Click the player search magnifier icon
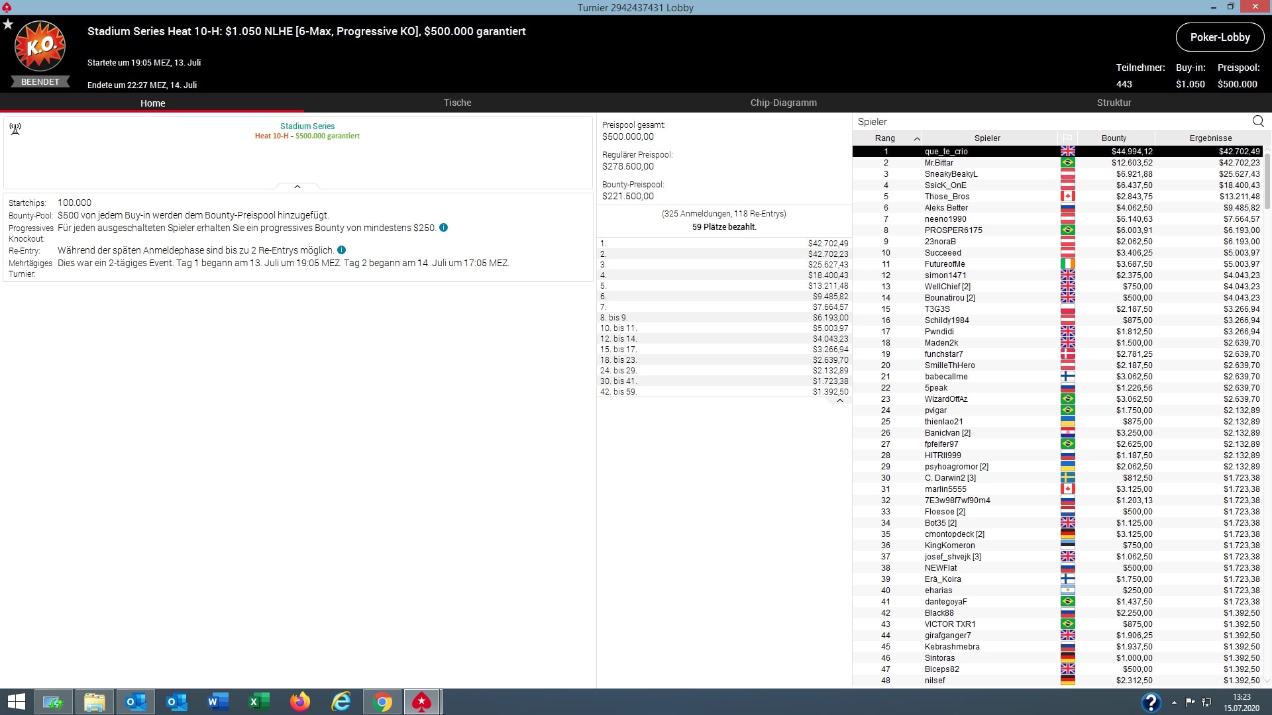This screenshot has height=715, width=1272. (x=1258, y=121)
